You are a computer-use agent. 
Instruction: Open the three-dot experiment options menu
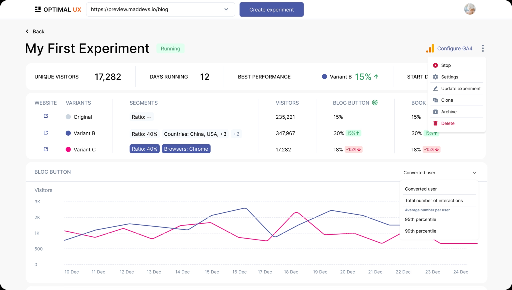click(x=483, y=48)
